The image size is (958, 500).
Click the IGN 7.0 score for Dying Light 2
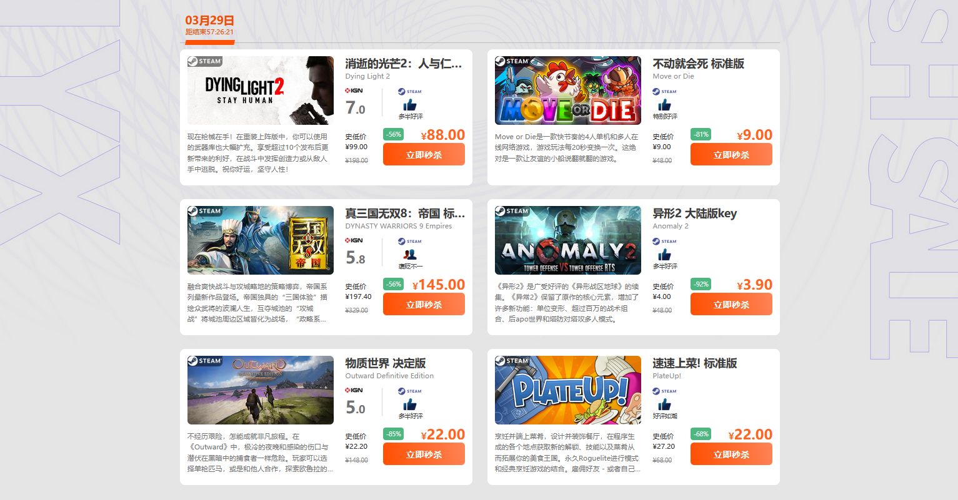(356, 108)
